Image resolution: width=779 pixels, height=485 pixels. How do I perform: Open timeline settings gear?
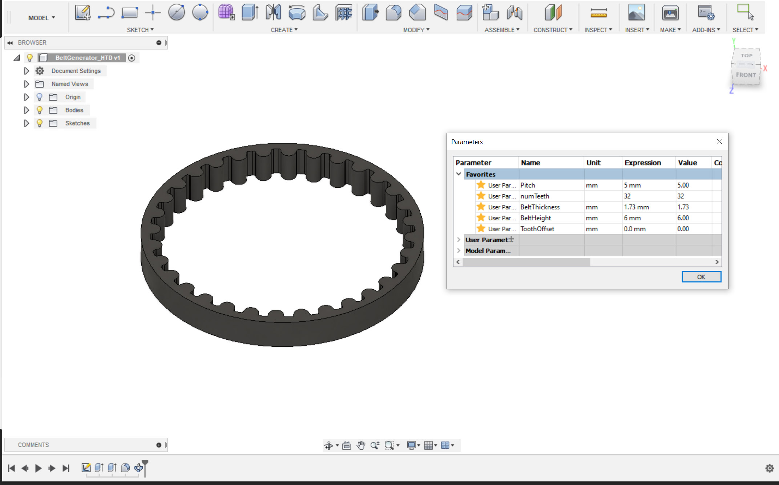click(x=769, y=468)
